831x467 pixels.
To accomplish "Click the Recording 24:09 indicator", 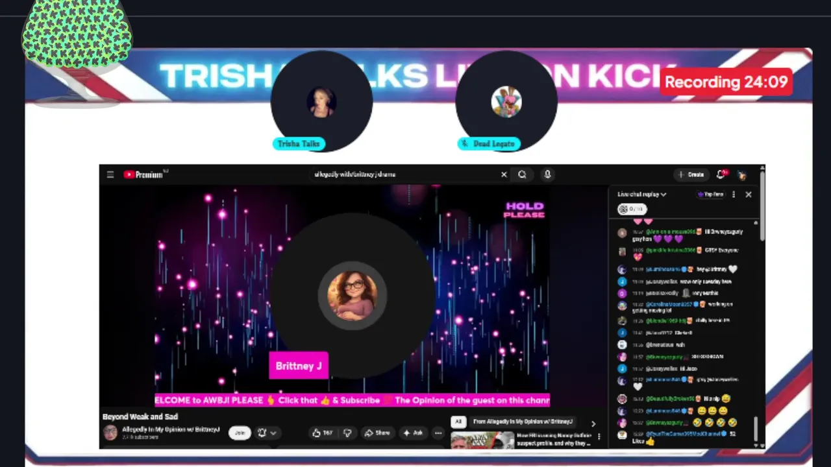I will [726, 82].
